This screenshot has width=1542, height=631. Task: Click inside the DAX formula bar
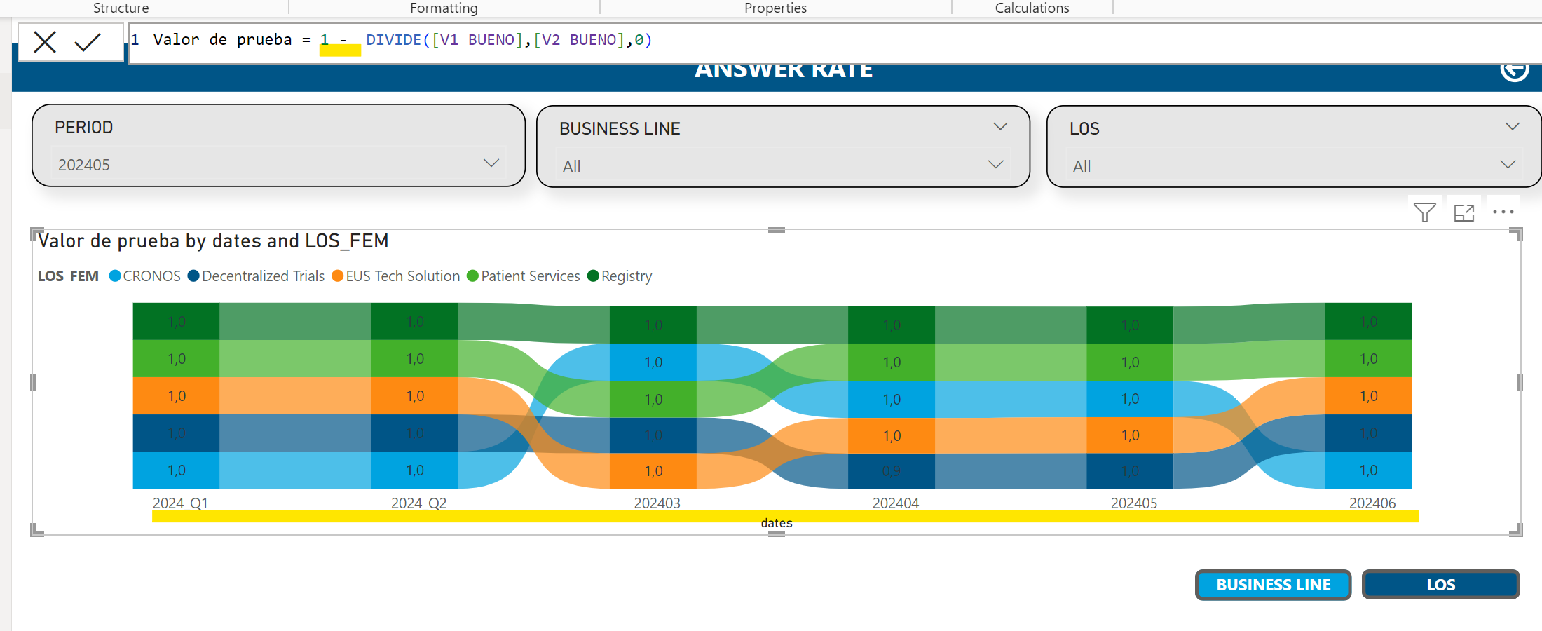(834, 43)
